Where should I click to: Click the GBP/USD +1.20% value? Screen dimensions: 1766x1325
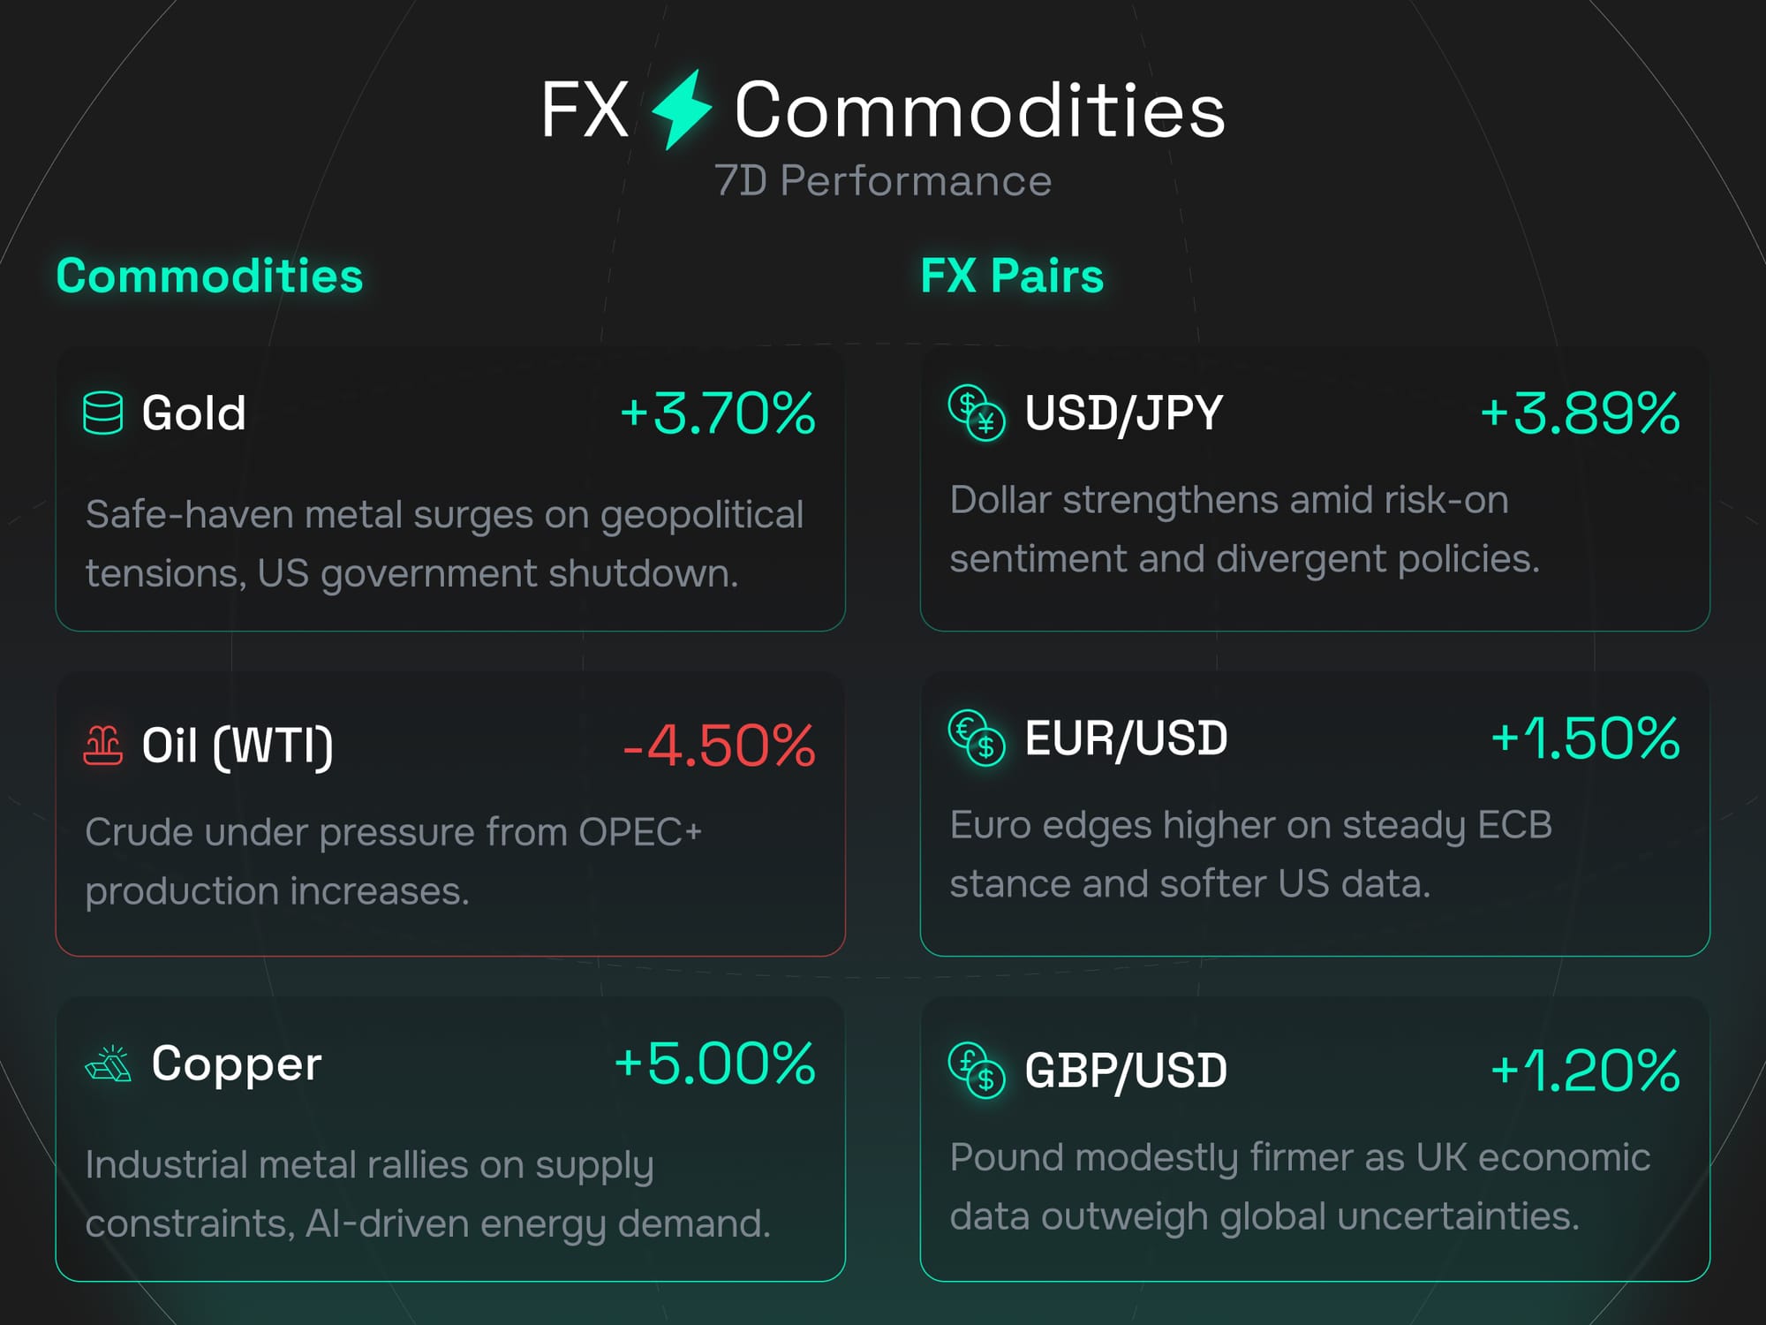point(1585,1070)
